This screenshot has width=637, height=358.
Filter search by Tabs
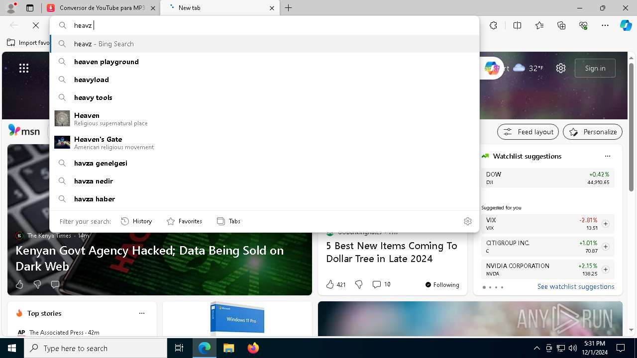pyautogui.click(x=228, y=221)
